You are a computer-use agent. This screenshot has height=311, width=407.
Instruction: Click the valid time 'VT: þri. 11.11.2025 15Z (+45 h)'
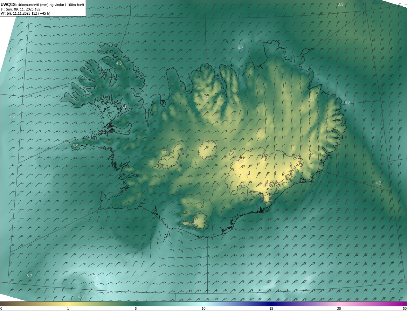point(25,13)
